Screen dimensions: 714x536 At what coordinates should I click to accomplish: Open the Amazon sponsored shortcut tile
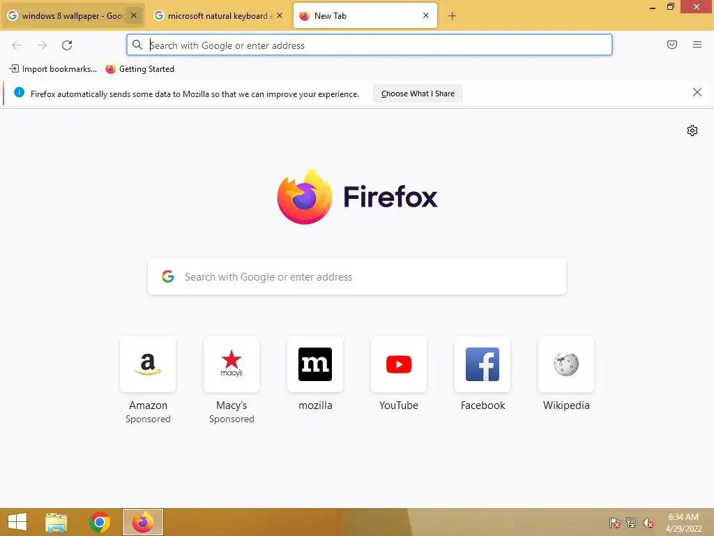point(148,364)
